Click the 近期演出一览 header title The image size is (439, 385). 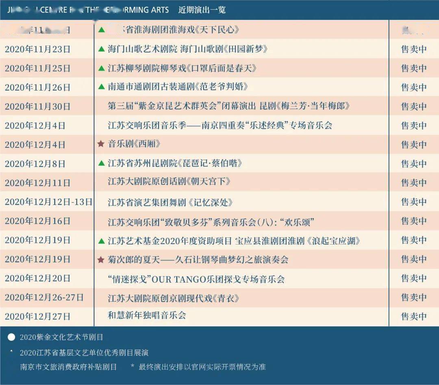tap(202, 10)
